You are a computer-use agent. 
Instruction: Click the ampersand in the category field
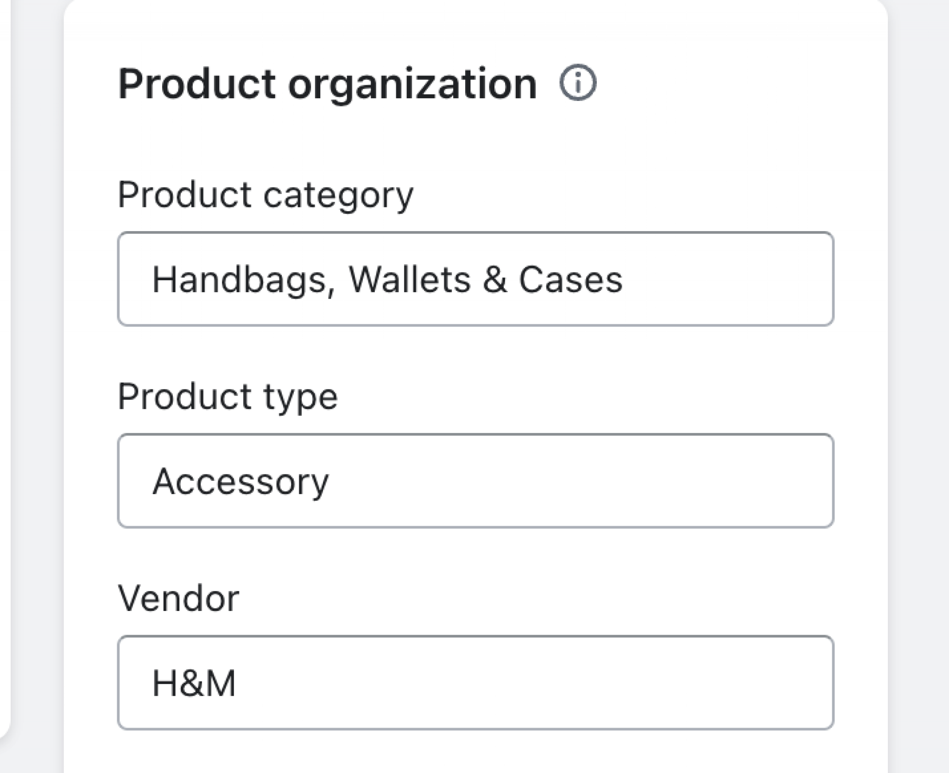(494, 280)
